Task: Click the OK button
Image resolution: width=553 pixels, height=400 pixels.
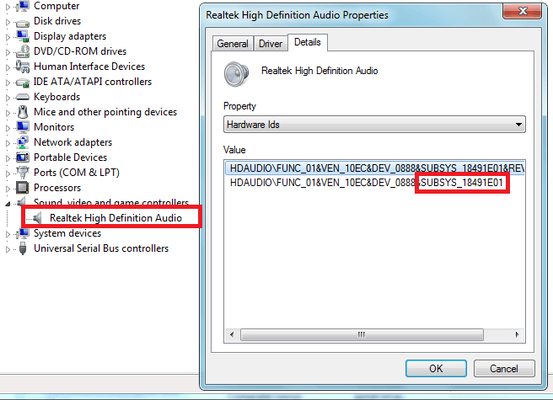Action: point(436,368)
